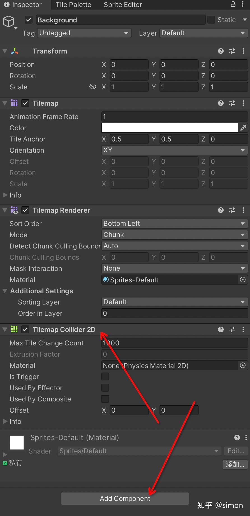Image resolution: width=250 pixels, height=516 pixels.
Task: Toggle the Scale constrained proportions link icon
Action: click(x=92, y=87)
